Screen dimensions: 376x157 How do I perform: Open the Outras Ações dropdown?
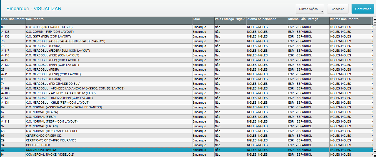pyautogui.click(x=310, y=9)
